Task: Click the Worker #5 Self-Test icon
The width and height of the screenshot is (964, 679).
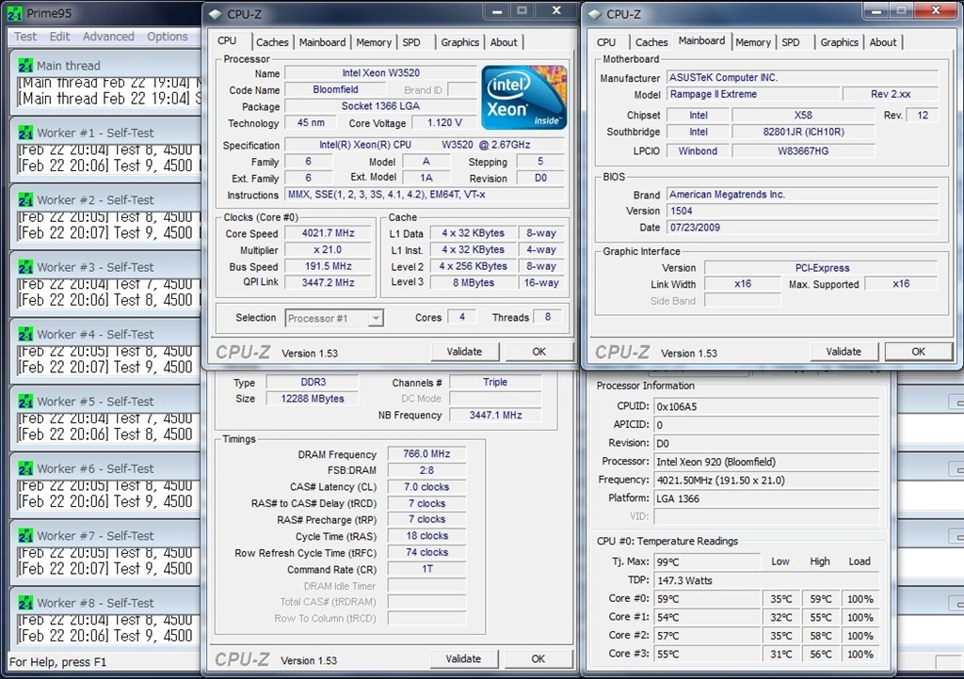Action: [25, 401]
